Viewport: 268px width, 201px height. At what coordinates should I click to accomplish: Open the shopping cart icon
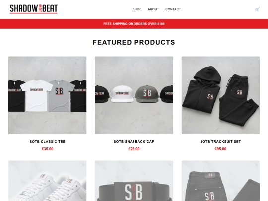(257, 9)
